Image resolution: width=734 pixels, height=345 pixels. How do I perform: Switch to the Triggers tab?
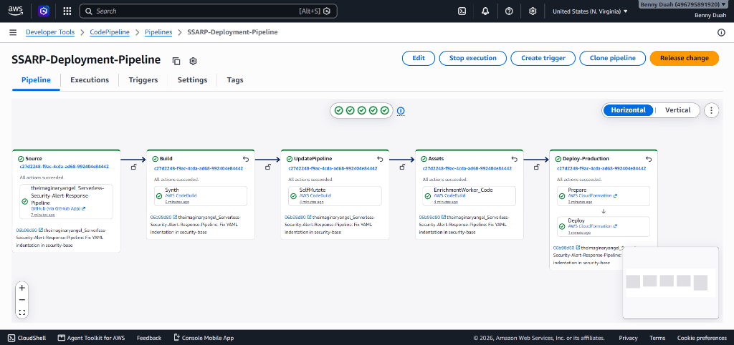click(x=143, y=80)
